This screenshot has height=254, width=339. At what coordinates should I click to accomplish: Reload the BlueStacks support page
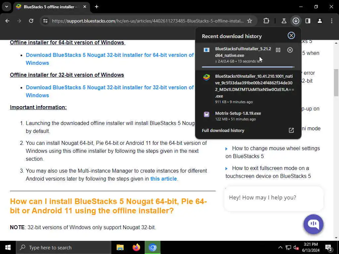tap(31, 21)
